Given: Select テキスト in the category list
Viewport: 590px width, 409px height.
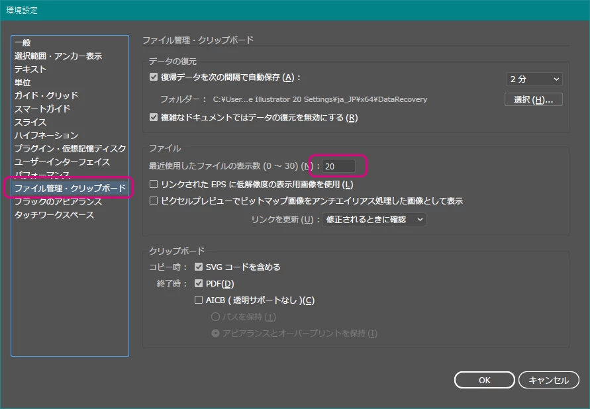Looking at the screenshot, I should point(30,69).
